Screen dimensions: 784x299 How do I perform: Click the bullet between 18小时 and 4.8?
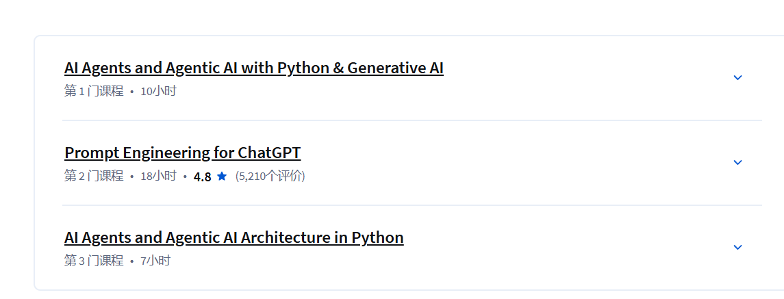point(185,177)
